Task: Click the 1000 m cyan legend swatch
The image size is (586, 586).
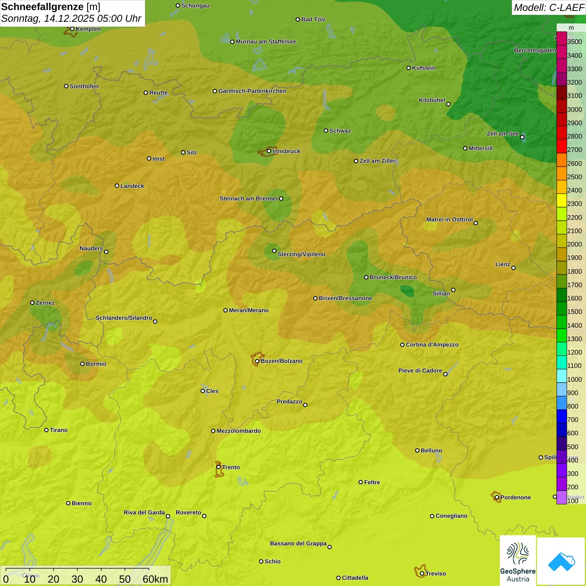Action: click(x=562, y=376)
